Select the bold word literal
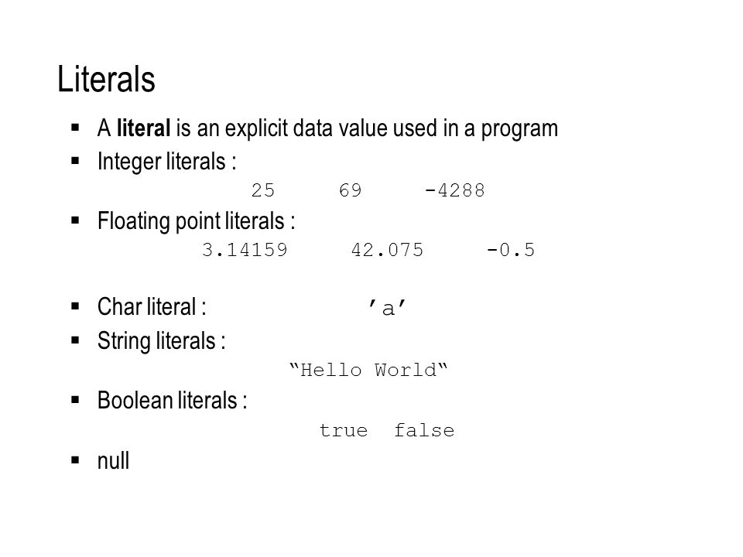 (144, 128)
